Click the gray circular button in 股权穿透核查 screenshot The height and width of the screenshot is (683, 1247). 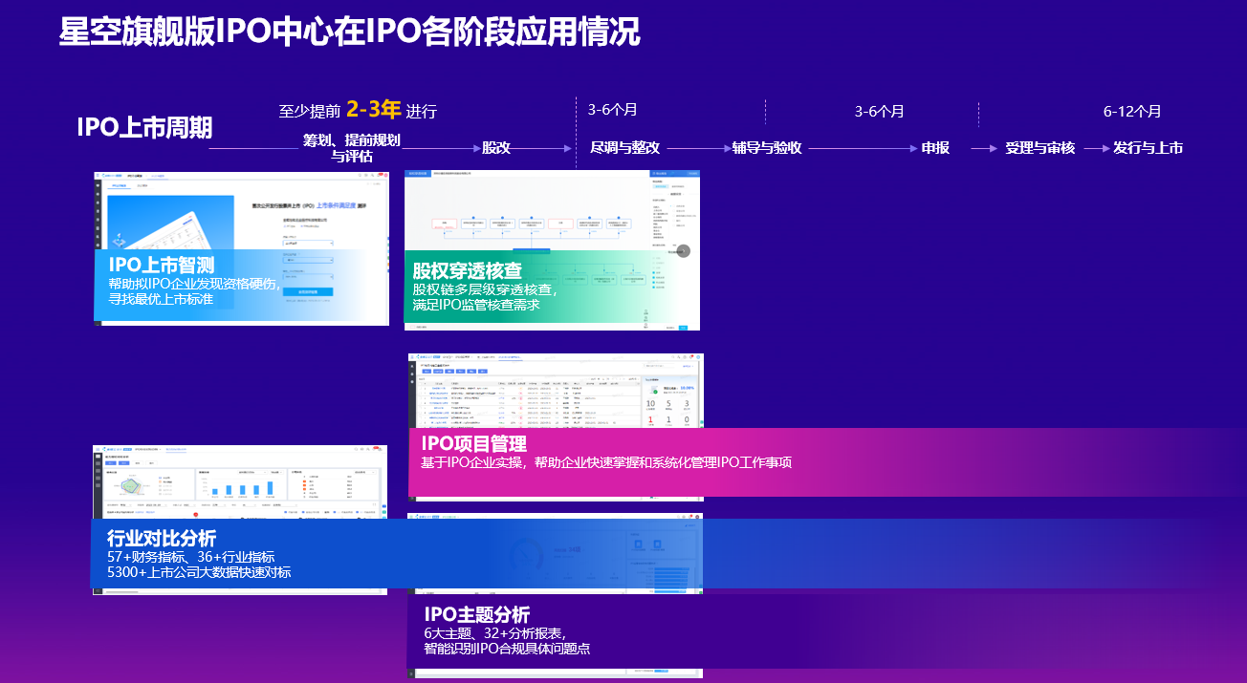(683, 250)
